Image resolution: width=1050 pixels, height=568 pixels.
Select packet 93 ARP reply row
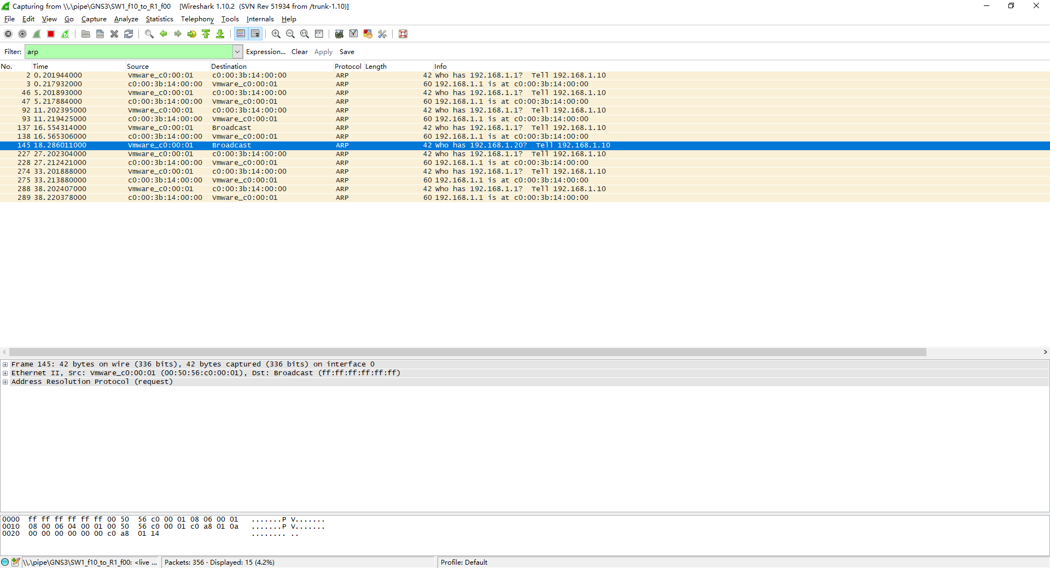tap(525, 119)
